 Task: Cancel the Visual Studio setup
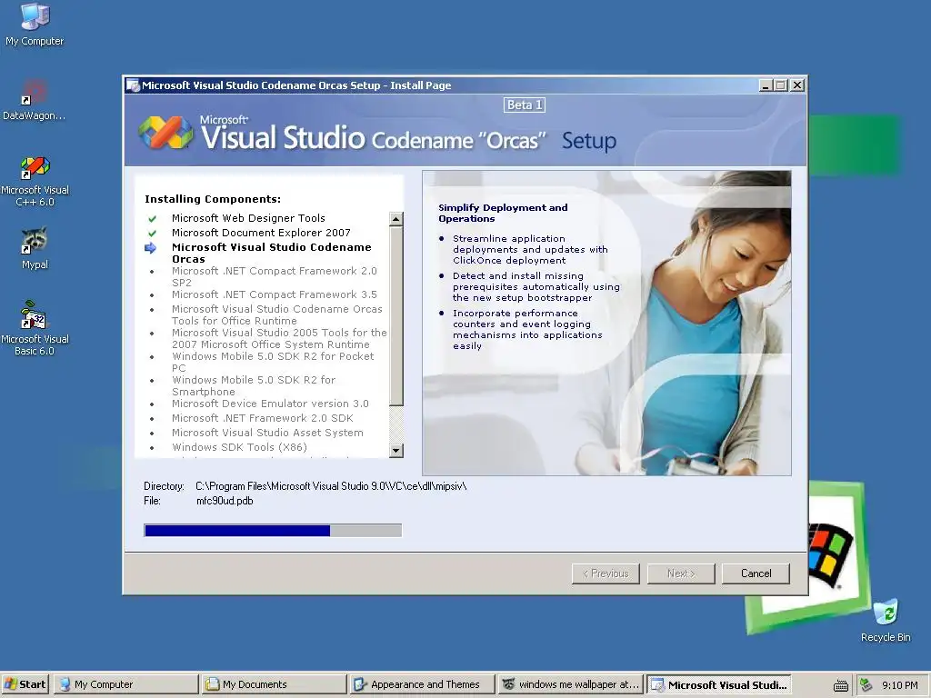[756, 573]
